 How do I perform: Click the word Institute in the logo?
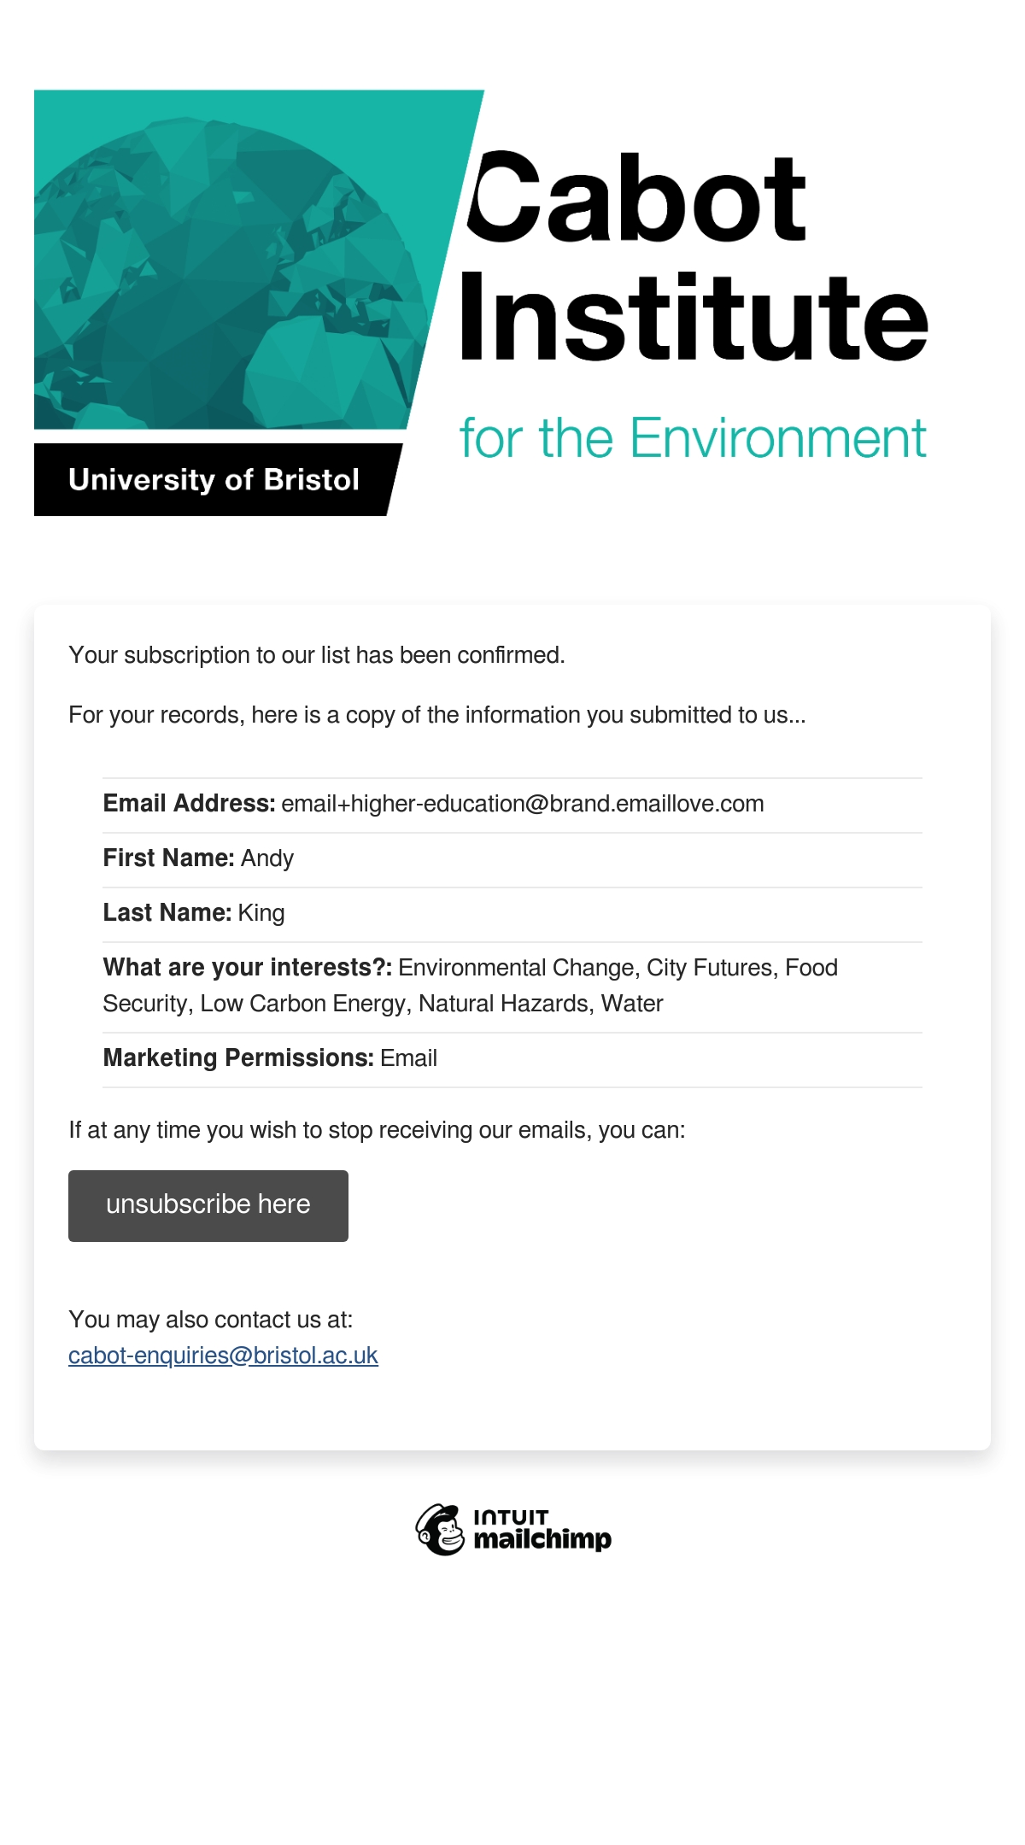pyautogui.click(x=694, y=316)
